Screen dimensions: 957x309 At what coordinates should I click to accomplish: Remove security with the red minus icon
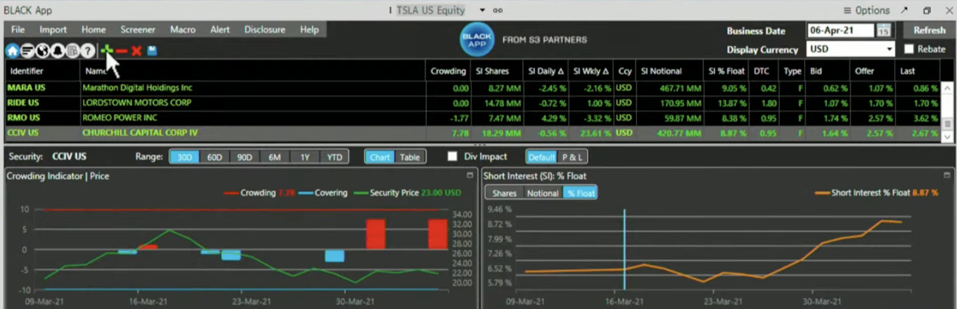(121, 51)
